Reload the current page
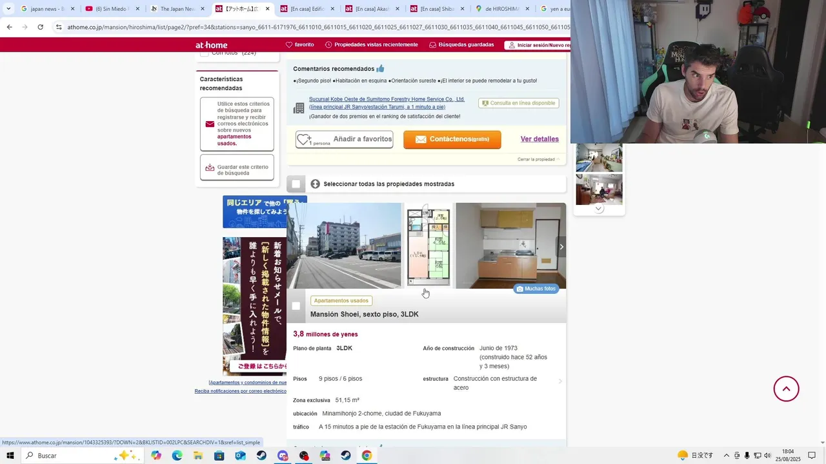The height and width of the screenshot is (464, 826). (40, 27)
